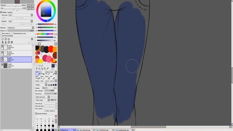The height and width of the screenshot is (131, 233).
Task: Open the layer blending mode dropdown
Action: (x=33, y=28)
